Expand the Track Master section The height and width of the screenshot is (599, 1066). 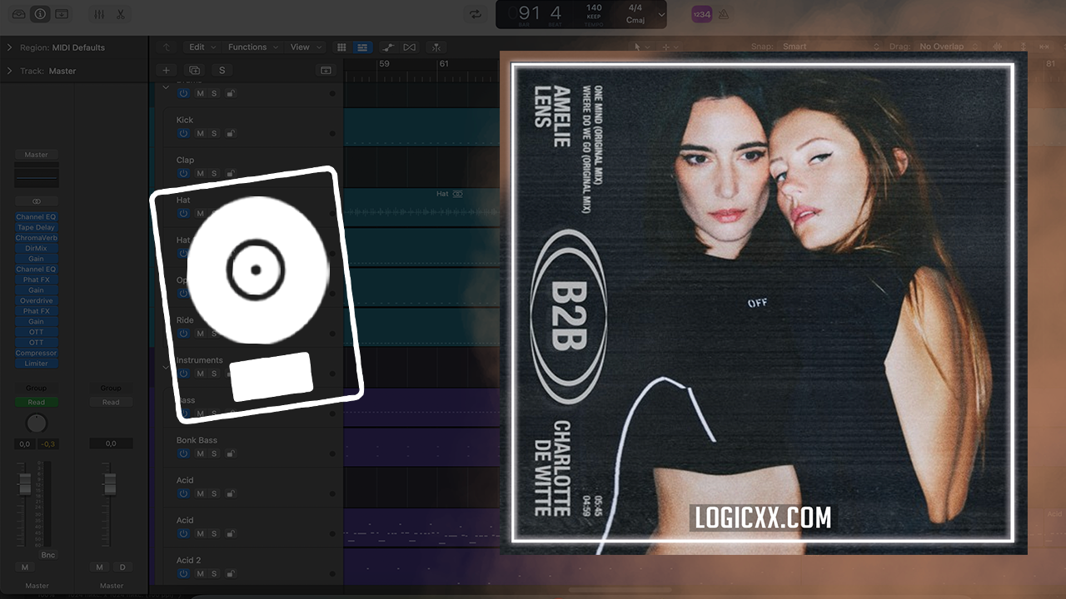click(x=10, y=71)
